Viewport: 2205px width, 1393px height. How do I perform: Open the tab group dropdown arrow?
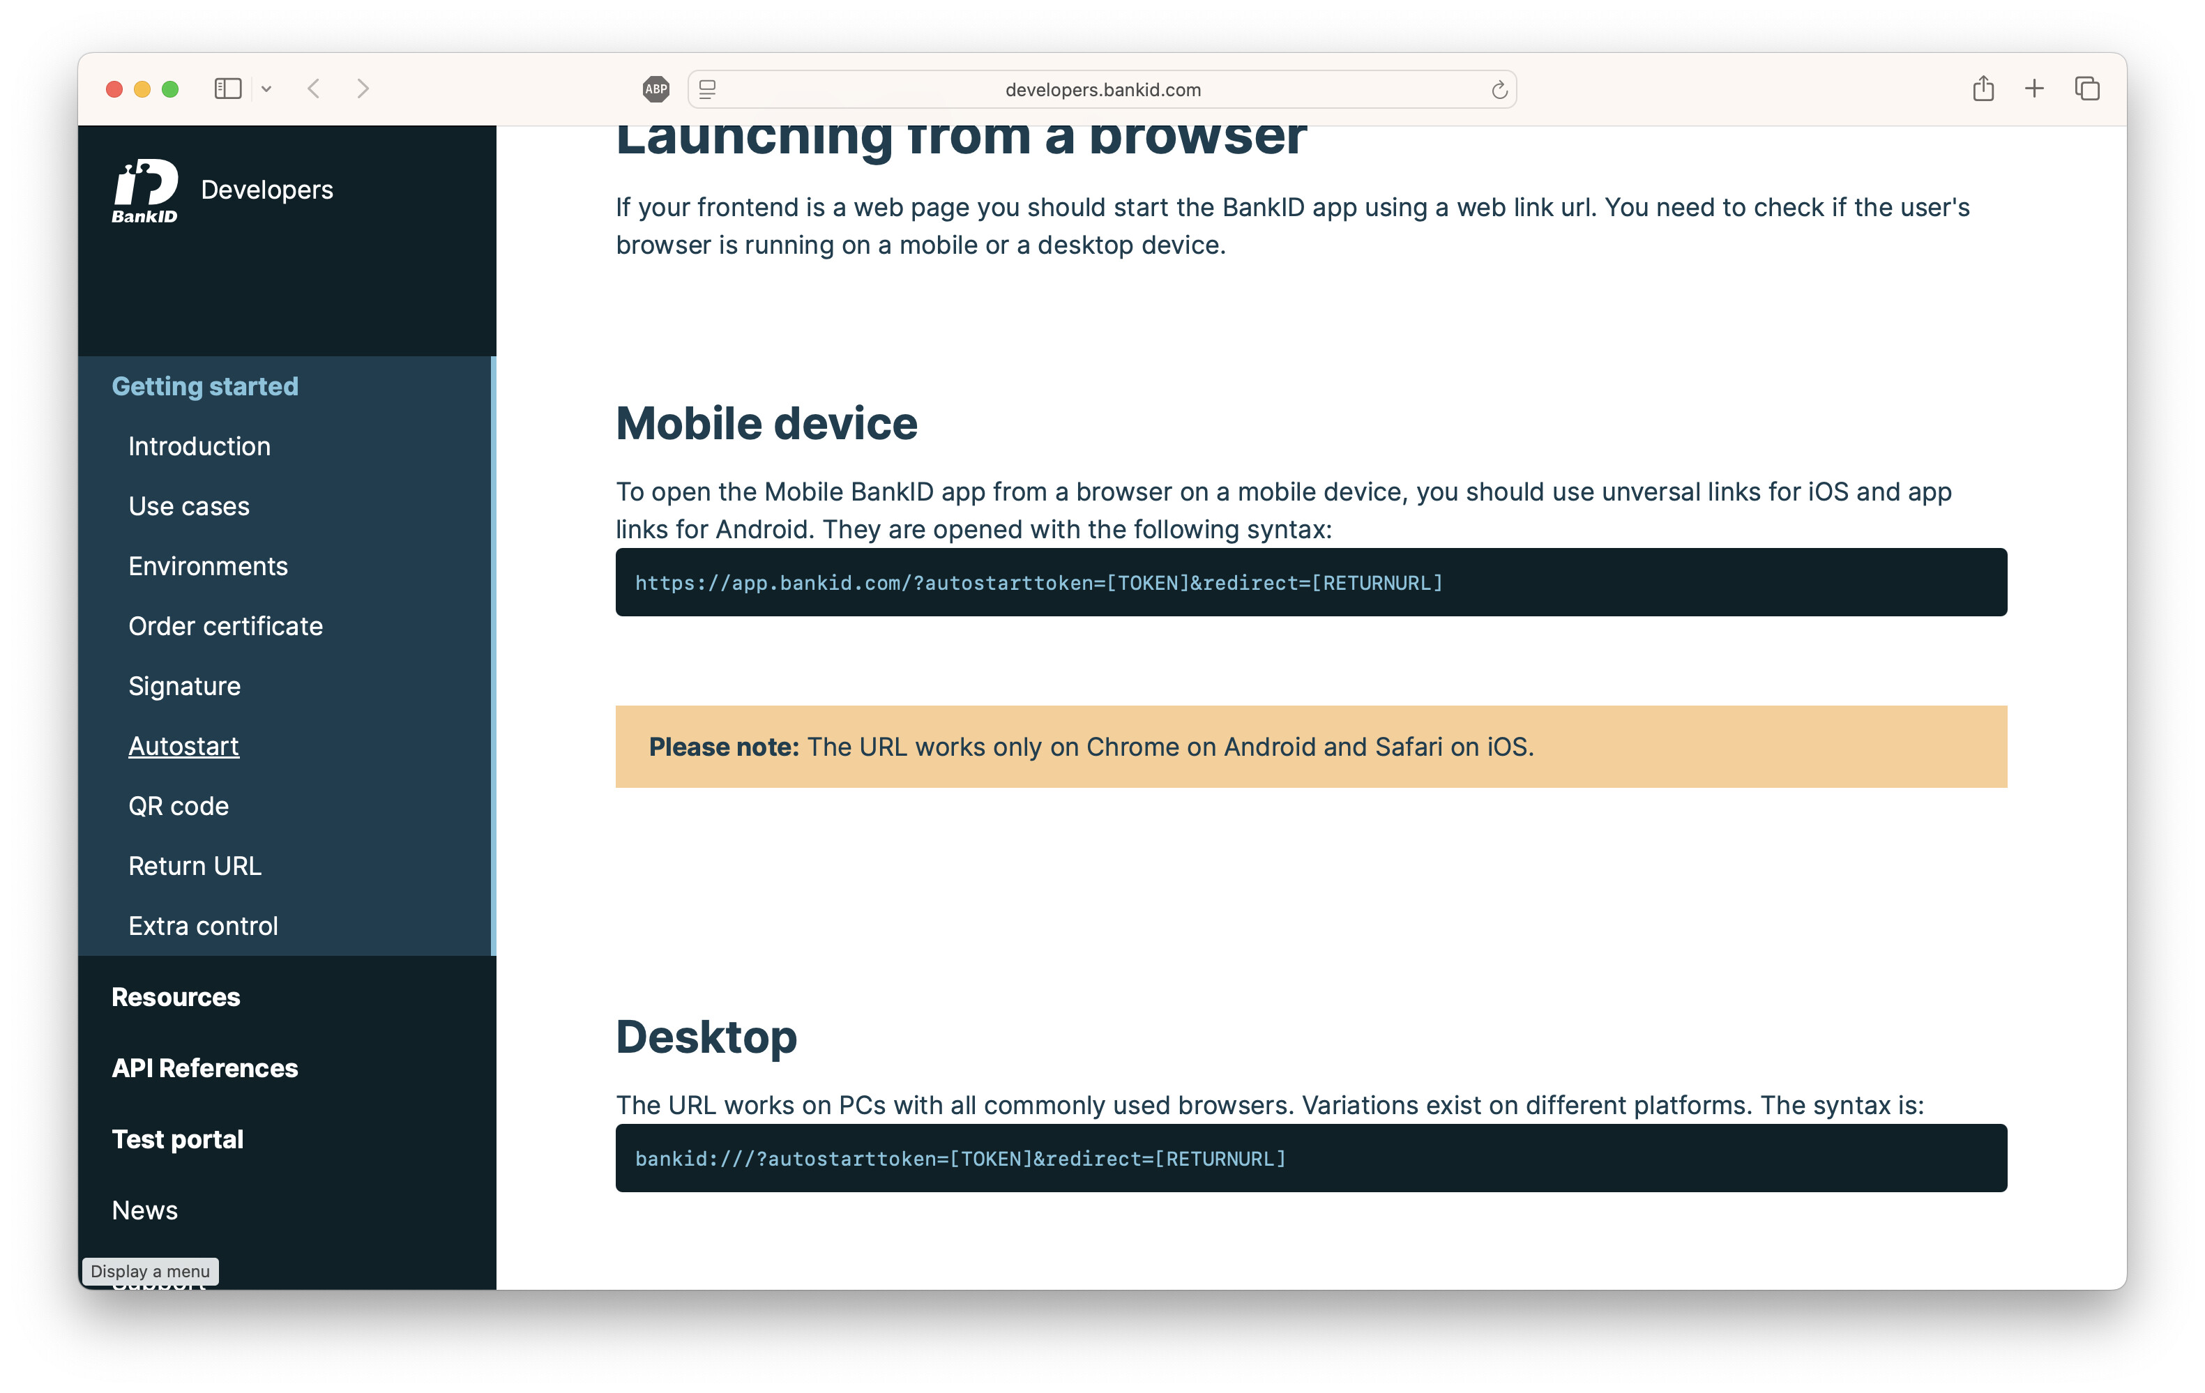(x=266, y=89)
